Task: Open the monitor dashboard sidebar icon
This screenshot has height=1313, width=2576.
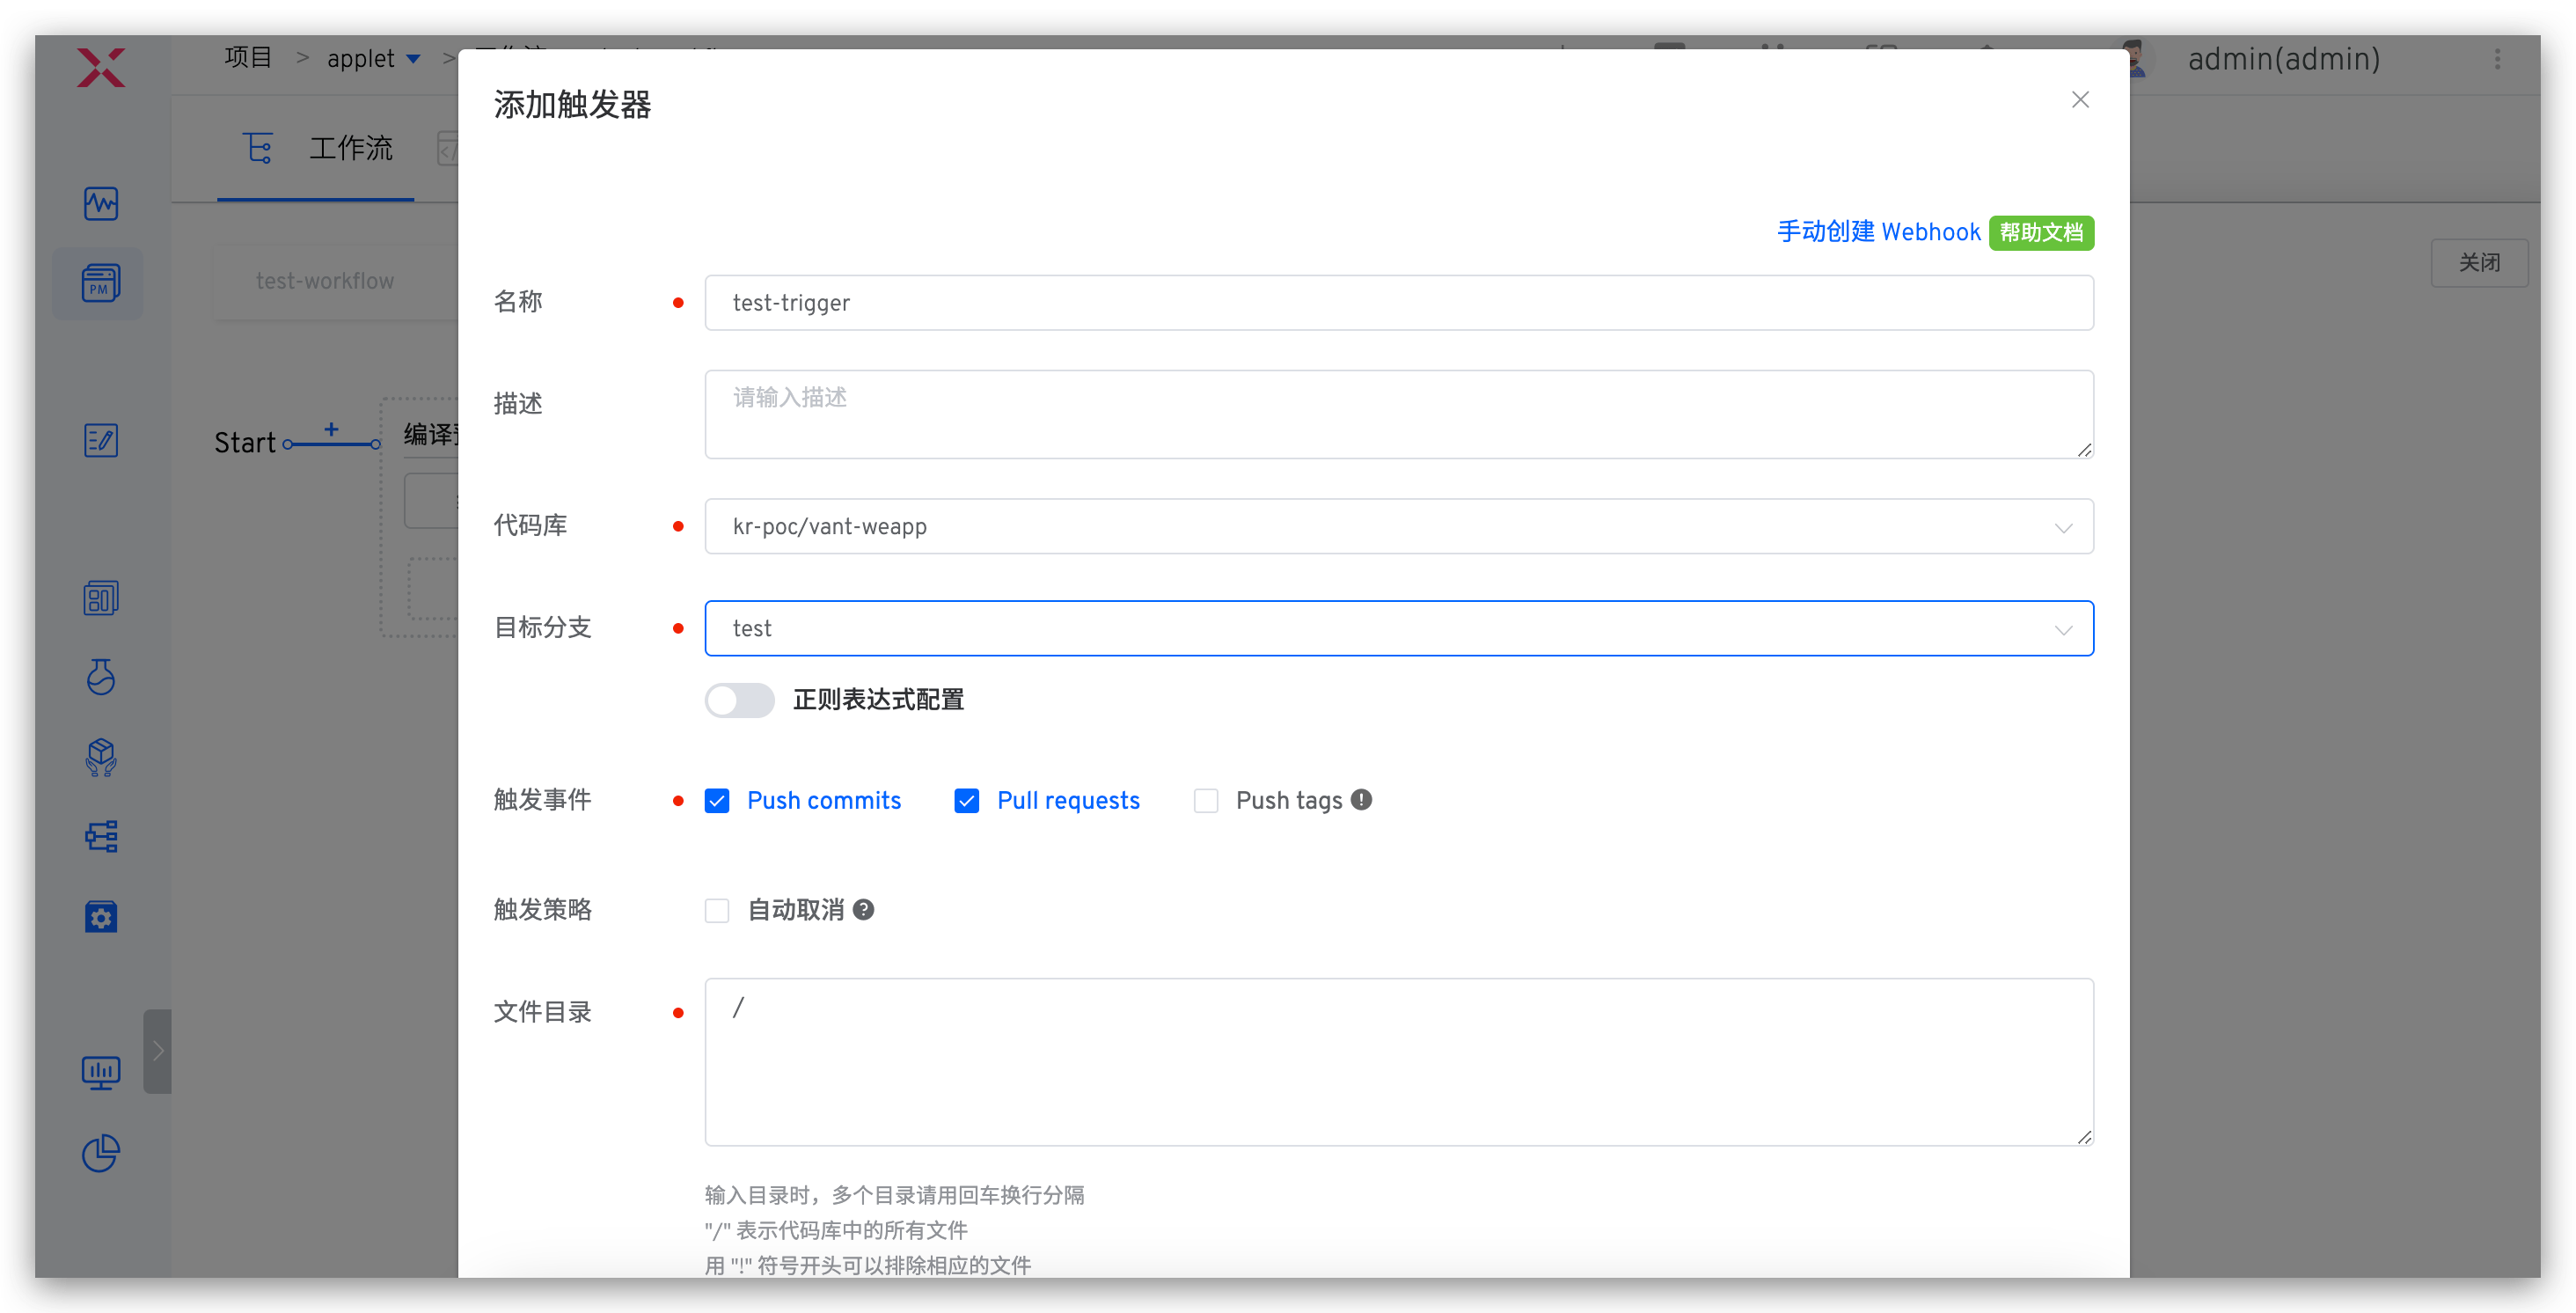Action: point(100,1073)
